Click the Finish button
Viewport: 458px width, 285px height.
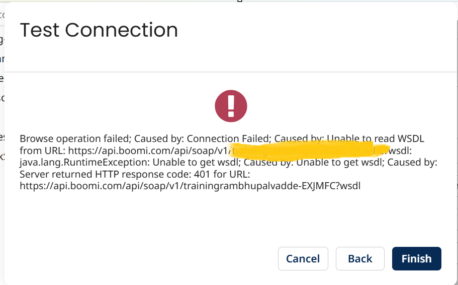pyautogui.click(x=416, y=258)
